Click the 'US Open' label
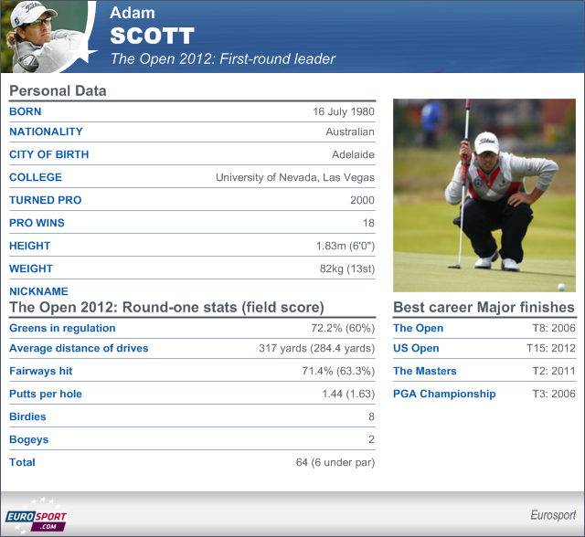 point(416,348)
